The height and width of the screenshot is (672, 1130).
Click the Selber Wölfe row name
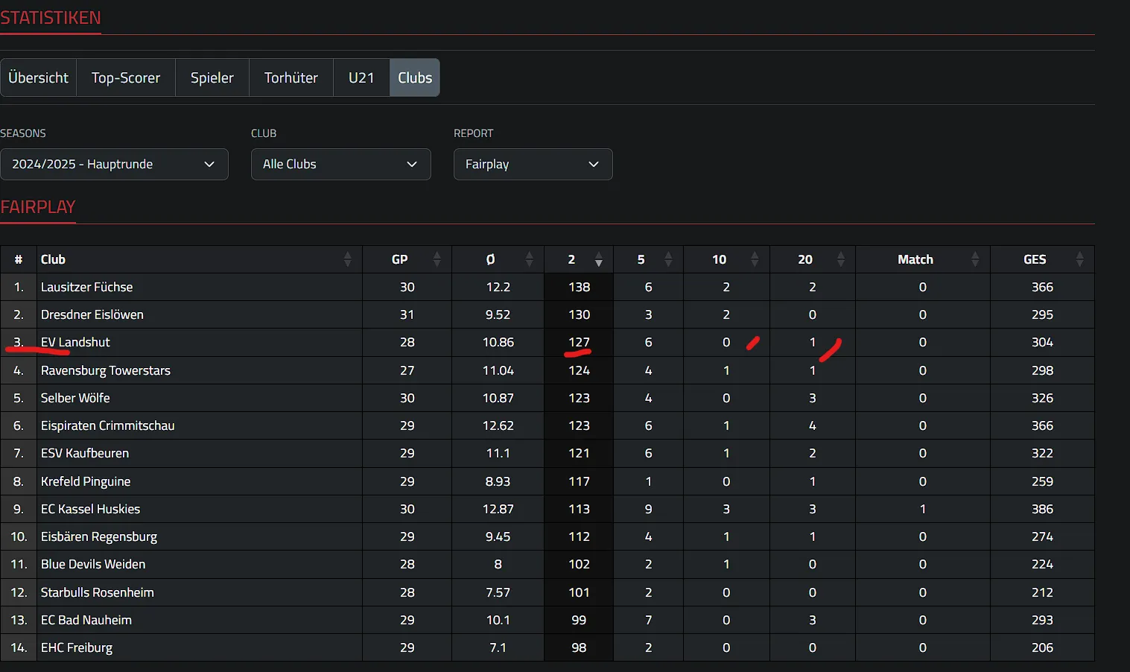click(x=75, y=398)
